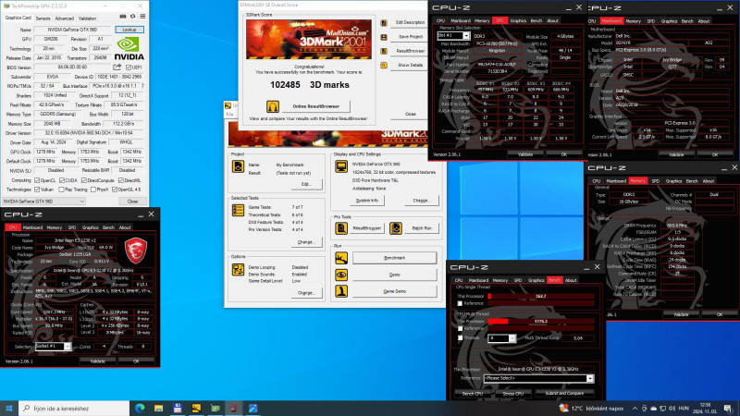The image size is (740, 416).
Task: Click the Show Details icon
Action: pos(384,65)
